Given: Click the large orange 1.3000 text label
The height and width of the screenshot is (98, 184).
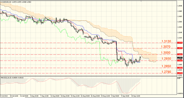Looking at the screenshot, I should pyautogui.click(x=166, y=53).
